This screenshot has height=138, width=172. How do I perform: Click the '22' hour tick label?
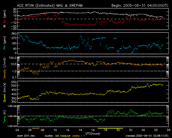(131, 130)
